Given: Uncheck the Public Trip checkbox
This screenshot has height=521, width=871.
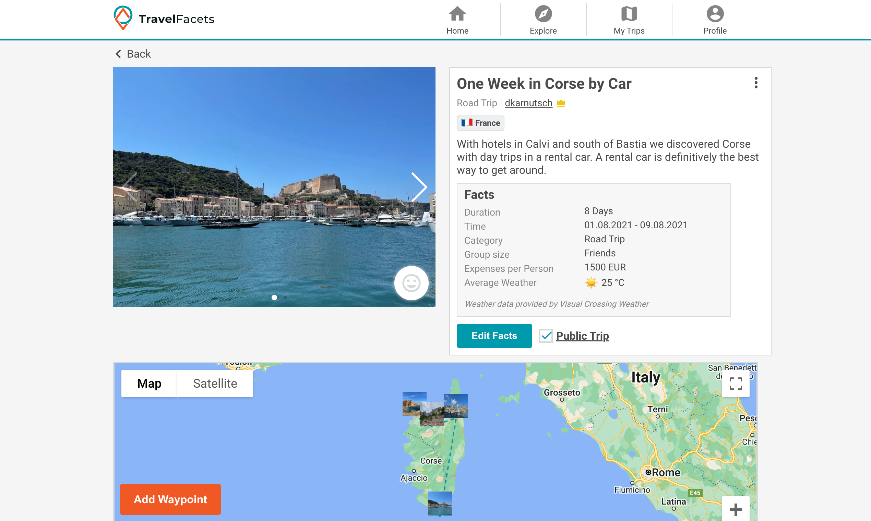Looking at the screenshot, I should (x=546, y=336).
